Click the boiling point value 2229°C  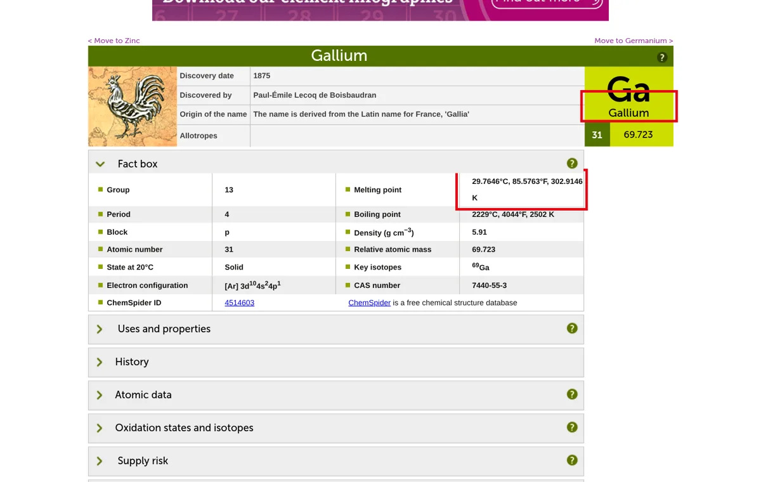[513, 214]
